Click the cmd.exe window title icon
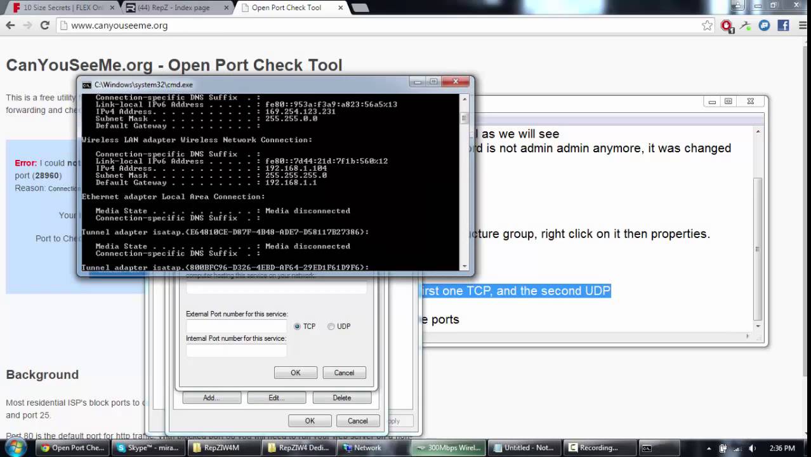This screenshot has height=457, width=811. click(86, 84)
